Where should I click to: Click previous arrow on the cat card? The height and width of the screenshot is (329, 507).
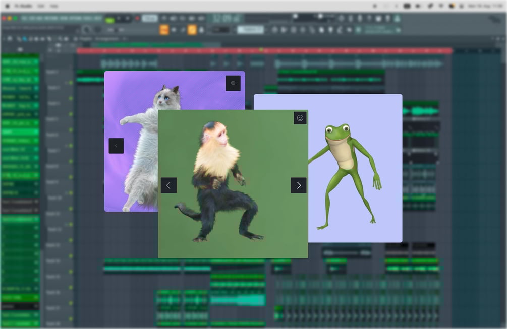click(116, 146)
